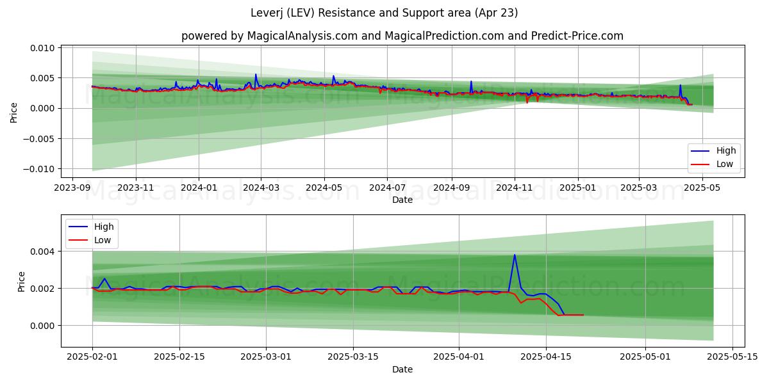Click the top chart 'Date' axis label
This screenshot has width=769, height=384.
click(x=402, y=200)
